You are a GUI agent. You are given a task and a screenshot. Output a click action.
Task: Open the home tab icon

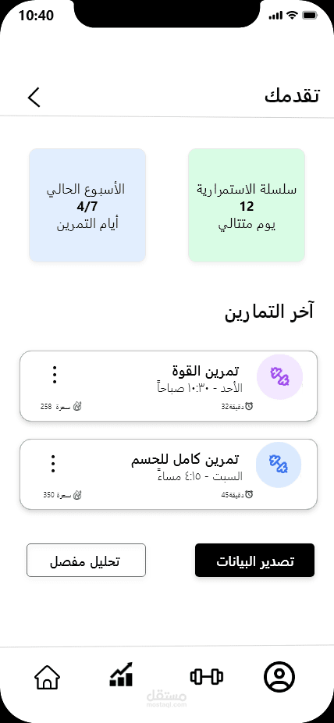(47, 677)
